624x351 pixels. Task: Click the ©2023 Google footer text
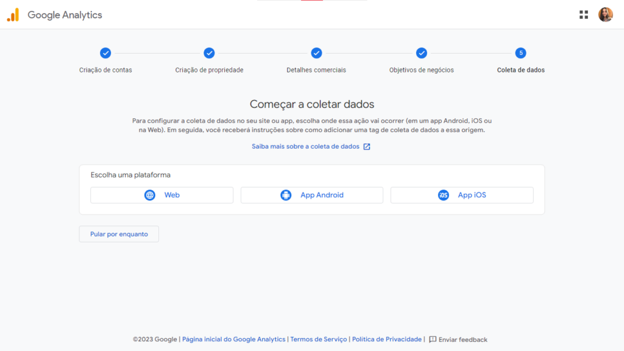[155, 339]
